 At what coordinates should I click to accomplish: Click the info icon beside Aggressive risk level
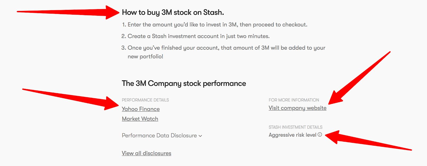(320, 135)
